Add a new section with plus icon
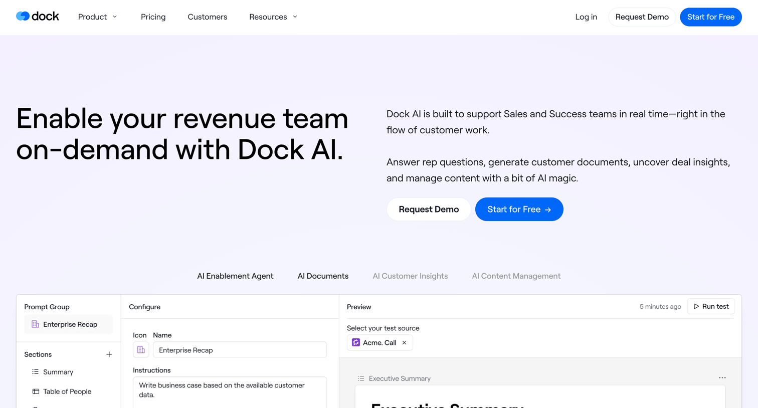 click(x=109, y=354)
